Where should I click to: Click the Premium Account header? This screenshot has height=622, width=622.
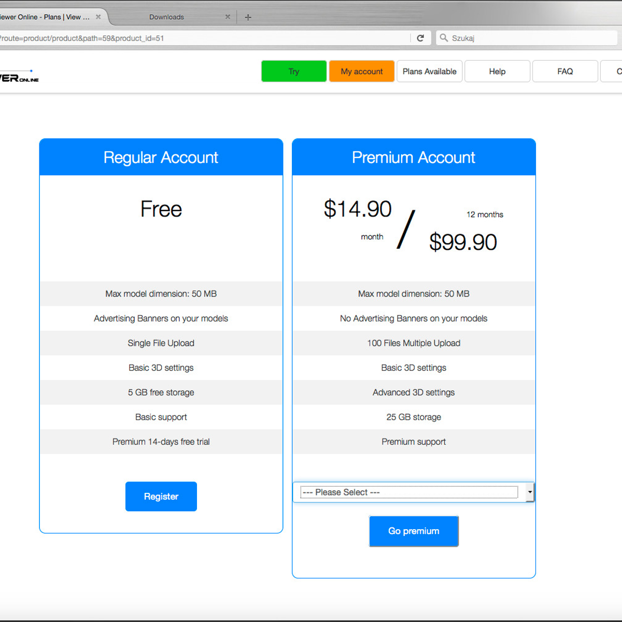click(x=414, y=158)
